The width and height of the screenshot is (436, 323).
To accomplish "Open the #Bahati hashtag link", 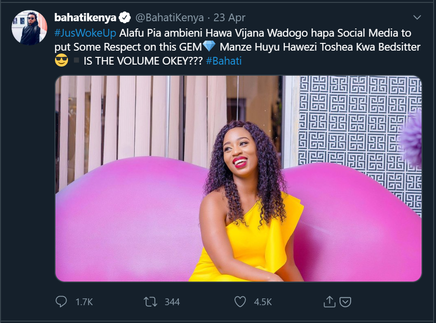I will [223, 62].
